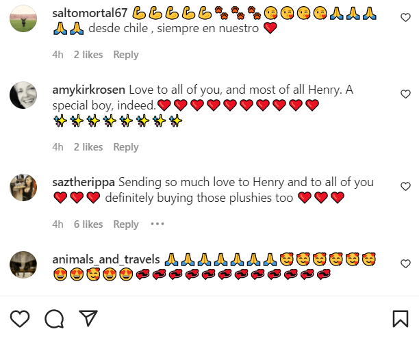The image size is (419, 338).
Task: View the 6 likes on sazttherippa's comment
Action: 88,224
